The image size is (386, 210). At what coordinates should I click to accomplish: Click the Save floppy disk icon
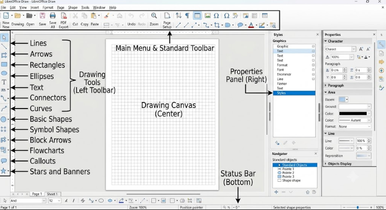(42, 16)
